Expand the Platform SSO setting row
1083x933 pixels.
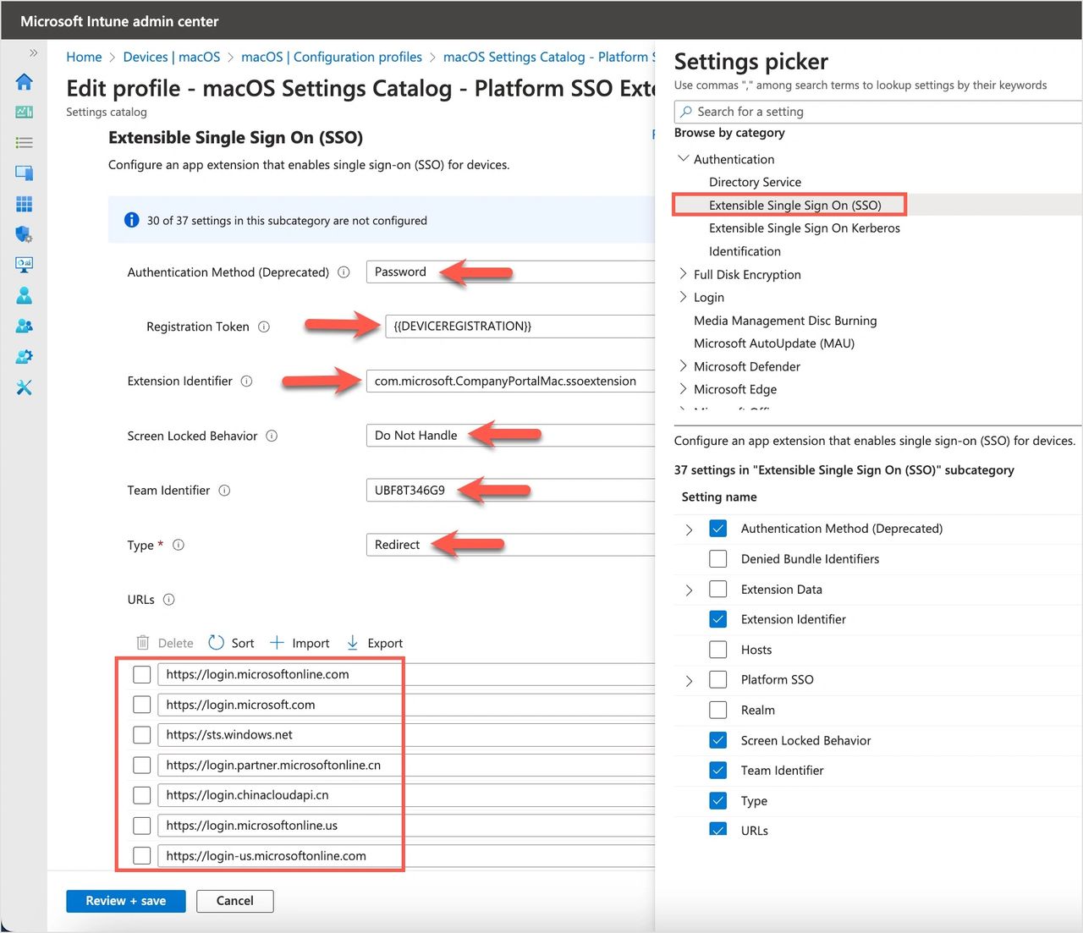689,681
